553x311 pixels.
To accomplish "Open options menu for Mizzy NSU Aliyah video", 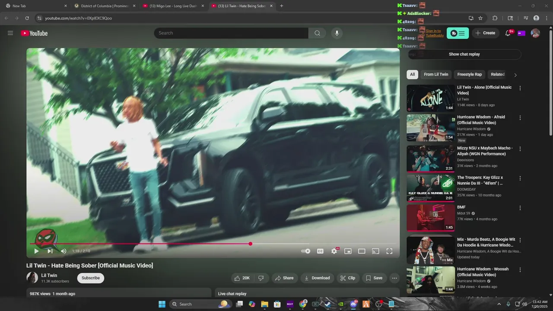I will [520, 149].
